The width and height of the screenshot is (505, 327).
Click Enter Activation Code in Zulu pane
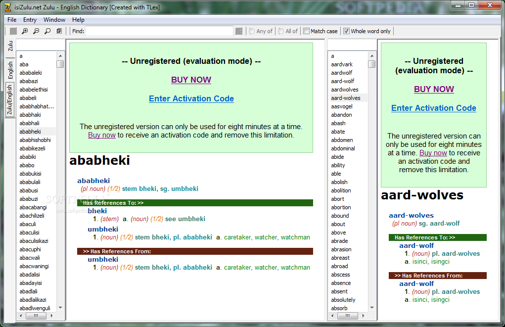(191, 98)
